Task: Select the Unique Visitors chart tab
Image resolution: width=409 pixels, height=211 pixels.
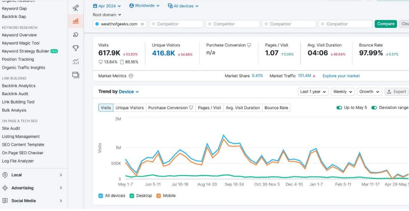Action: (130, 108)
